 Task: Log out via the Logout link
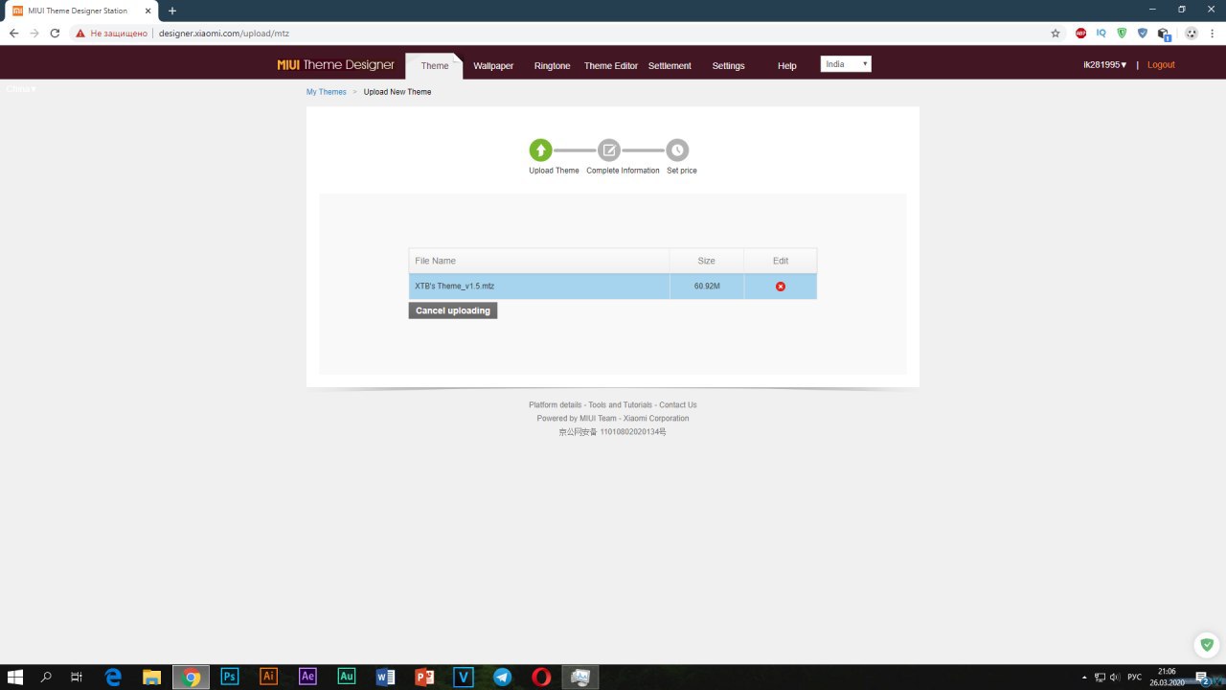tap(1161, 65)
